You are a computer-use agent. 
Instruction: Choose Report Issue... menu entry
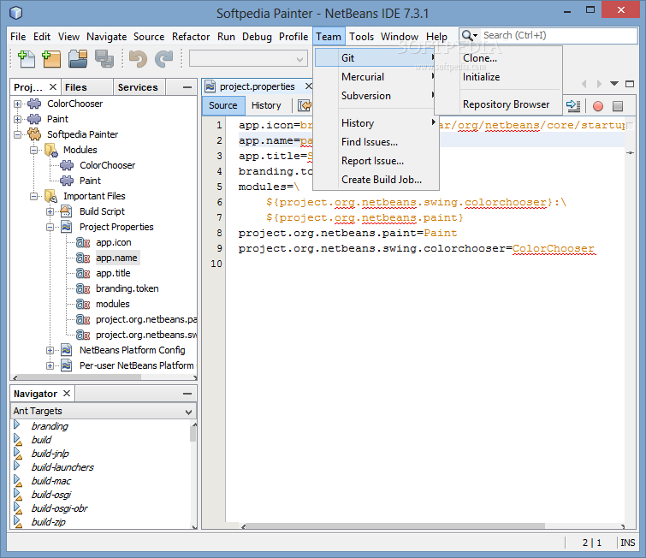[376, 161]
